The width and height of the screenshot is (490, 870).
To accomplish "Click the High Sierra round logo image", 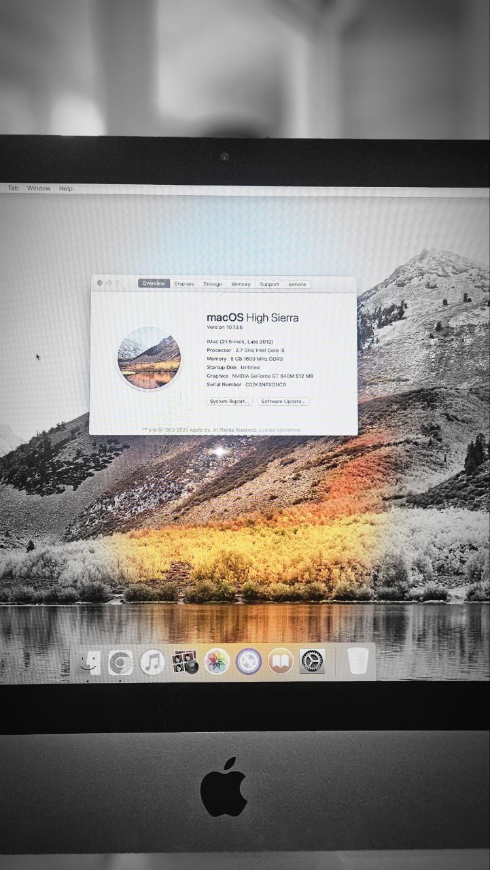I will (149, 358).
